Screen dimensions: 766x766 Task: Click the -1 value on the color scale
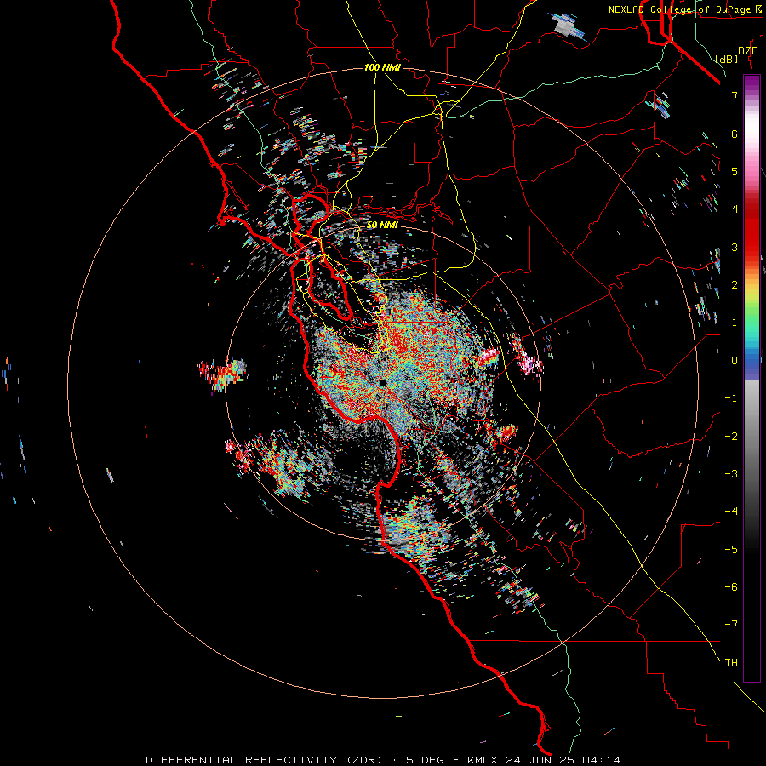731,398
